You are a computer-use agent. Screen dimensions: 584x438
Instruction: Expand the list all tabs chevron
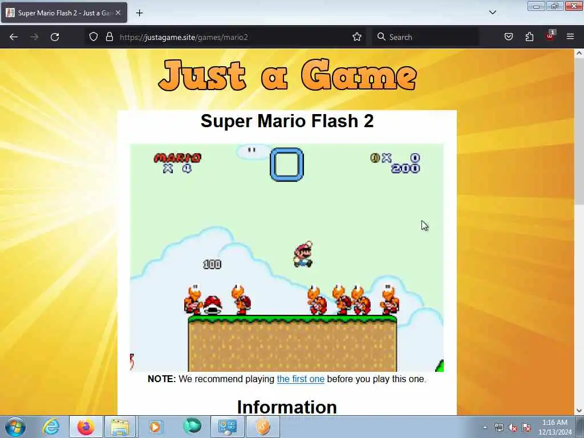coord(492,13)
